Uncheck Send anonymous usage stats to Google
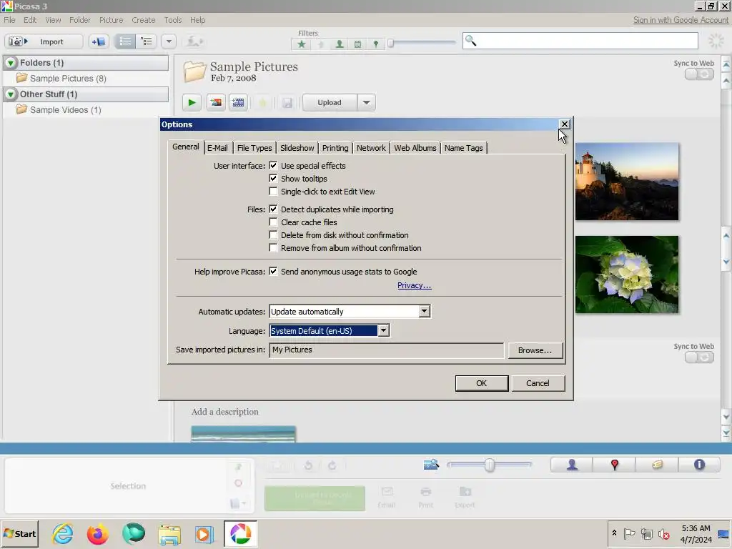This screenshot has height=549, width=732. (x=273, y=271)
